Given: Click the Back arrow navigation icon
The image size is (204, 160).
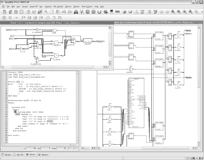Looking at the screenshot, I should 161,12.
